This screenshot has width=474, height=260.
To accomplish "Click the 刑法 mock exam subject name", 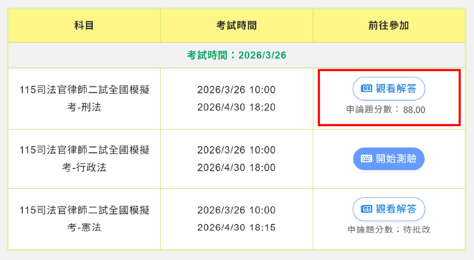I will pos(84,99).
